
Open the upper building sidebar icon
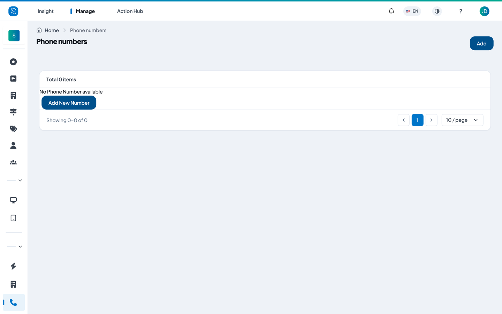[13, 95]
